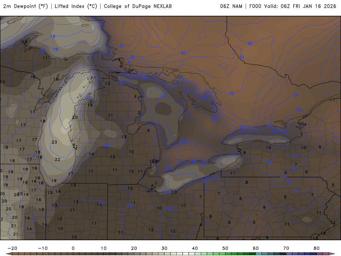Screen dimensions: 341x256
Task: Click the "2m Dewpoint (°F)" title text
Action: [26, 6]
